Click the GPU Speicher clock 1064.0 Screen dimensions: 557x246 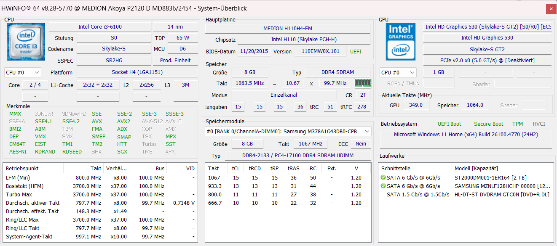click(x=475, y=105)
